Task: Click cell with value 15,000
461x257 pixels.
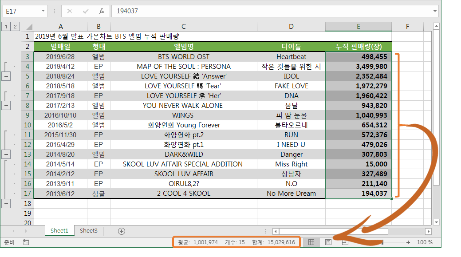Action: pyautogui.click(x=359, y=164)
